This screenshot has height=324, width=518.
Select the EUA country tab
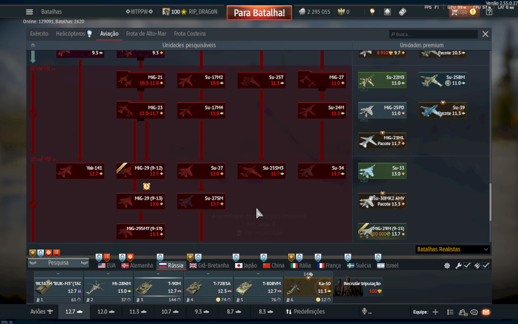pos(107,266)
